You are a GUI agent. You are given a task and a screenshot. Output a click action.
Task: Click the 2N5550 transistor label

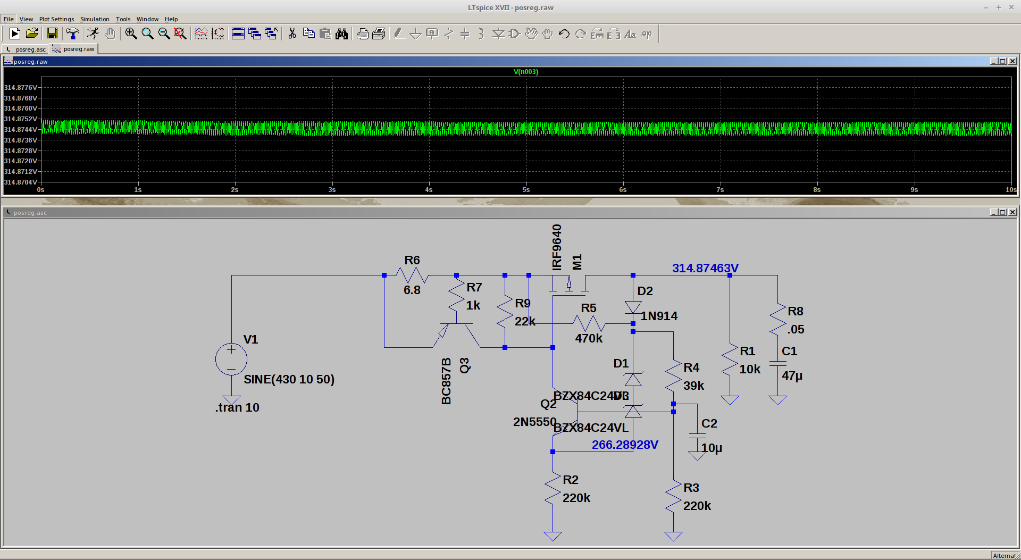535,422
